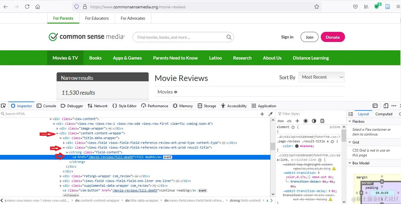Click the Join button
The image size is (401, 204).
click(310, 37)
